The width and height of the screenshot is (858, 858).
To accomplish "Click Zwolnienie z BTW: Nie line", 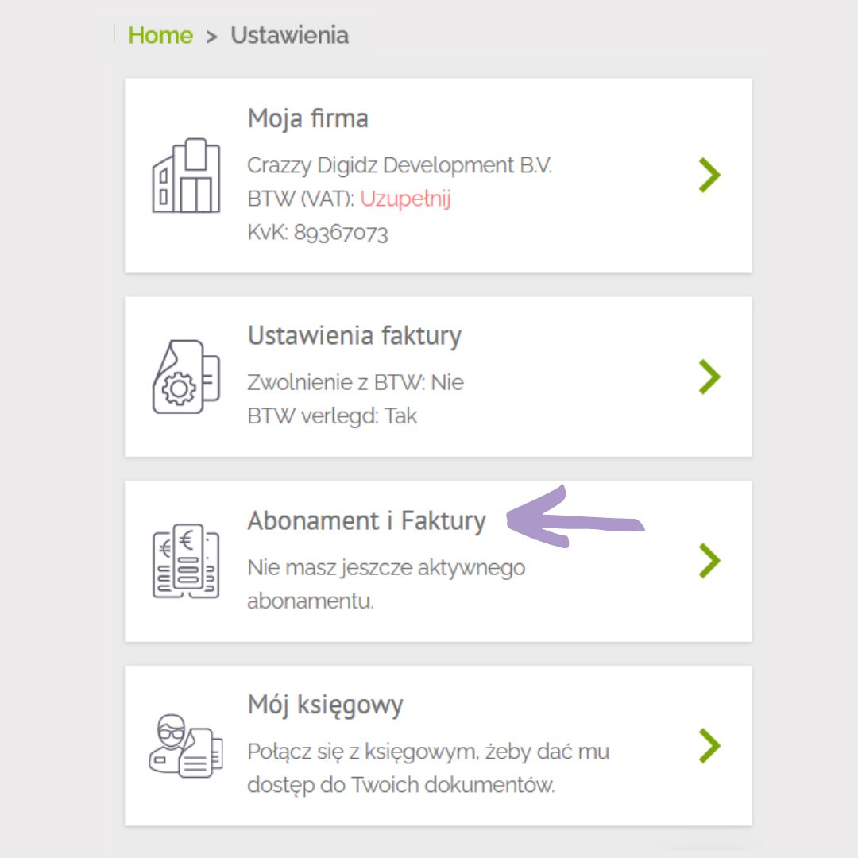I will (355, 382).
